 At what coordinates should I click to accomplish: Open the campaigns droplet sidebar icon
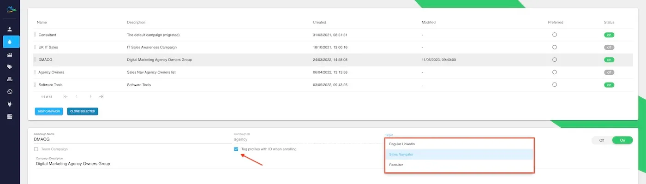[x=10, y=42]
